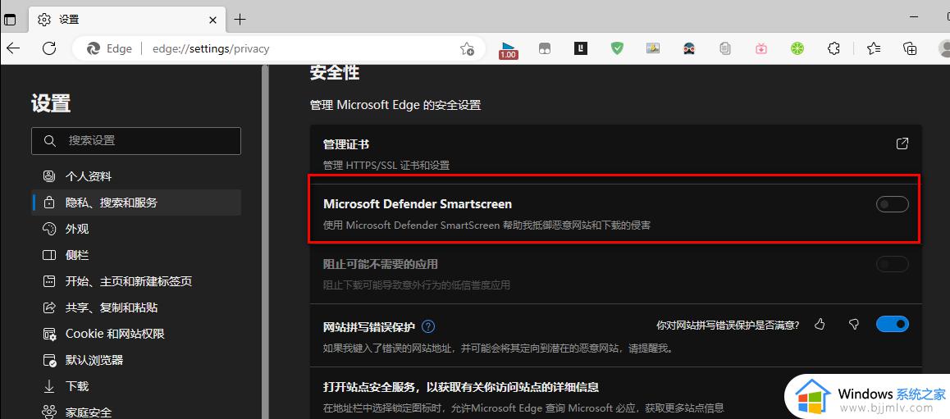Close the 设置 tab
The image size is (950, 419).
(x=212, y=20)
